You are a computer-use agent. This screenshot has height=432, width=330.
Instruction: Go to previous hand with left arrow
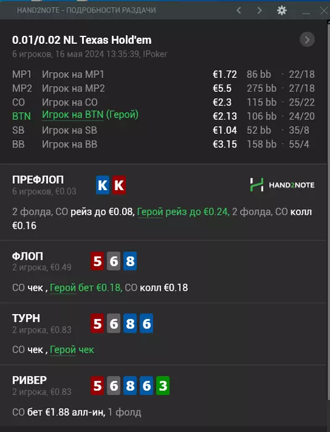click(x=239, y=10)
